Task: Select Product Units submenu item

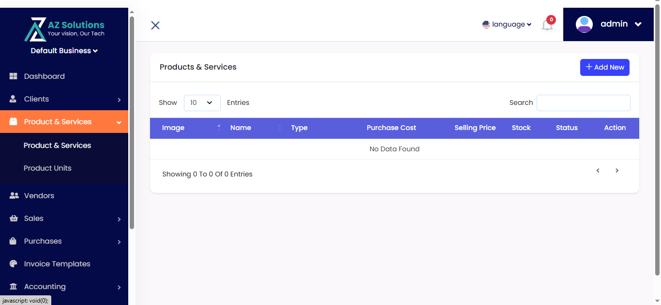Action: point(47,168)
